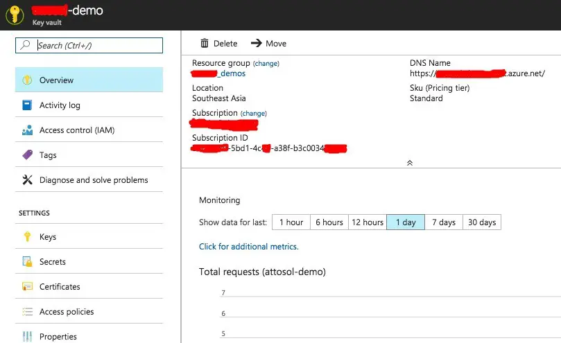561x343 pixels.
Task: Click the Subscription ID value
Action: tap(269, 148)
